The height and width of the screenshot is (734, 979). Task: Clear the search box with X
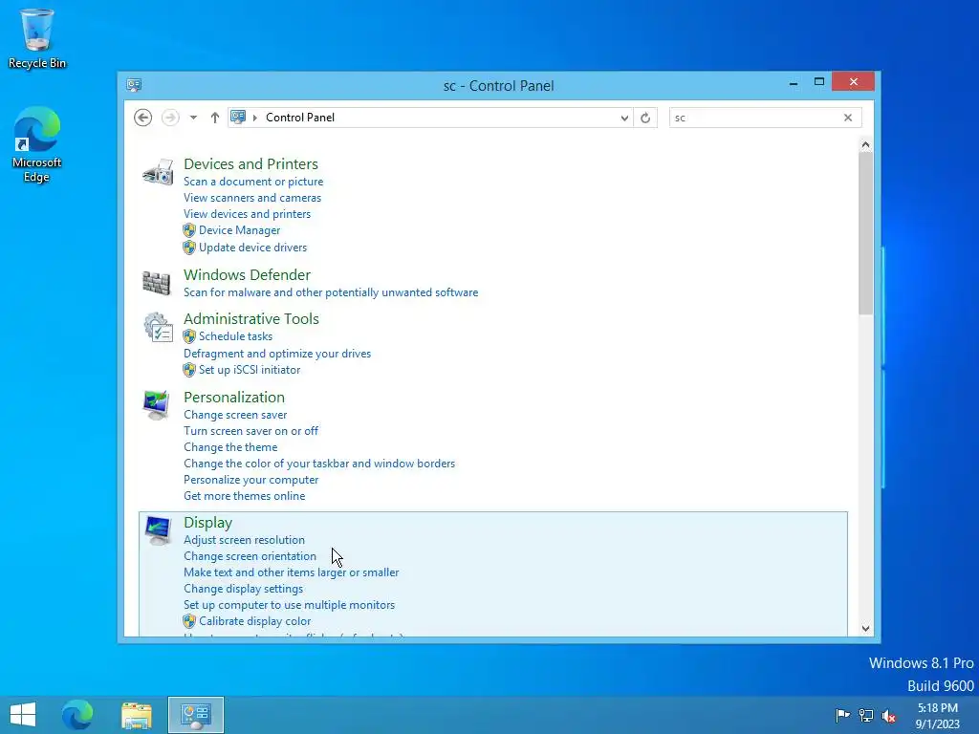pos(848,118)
